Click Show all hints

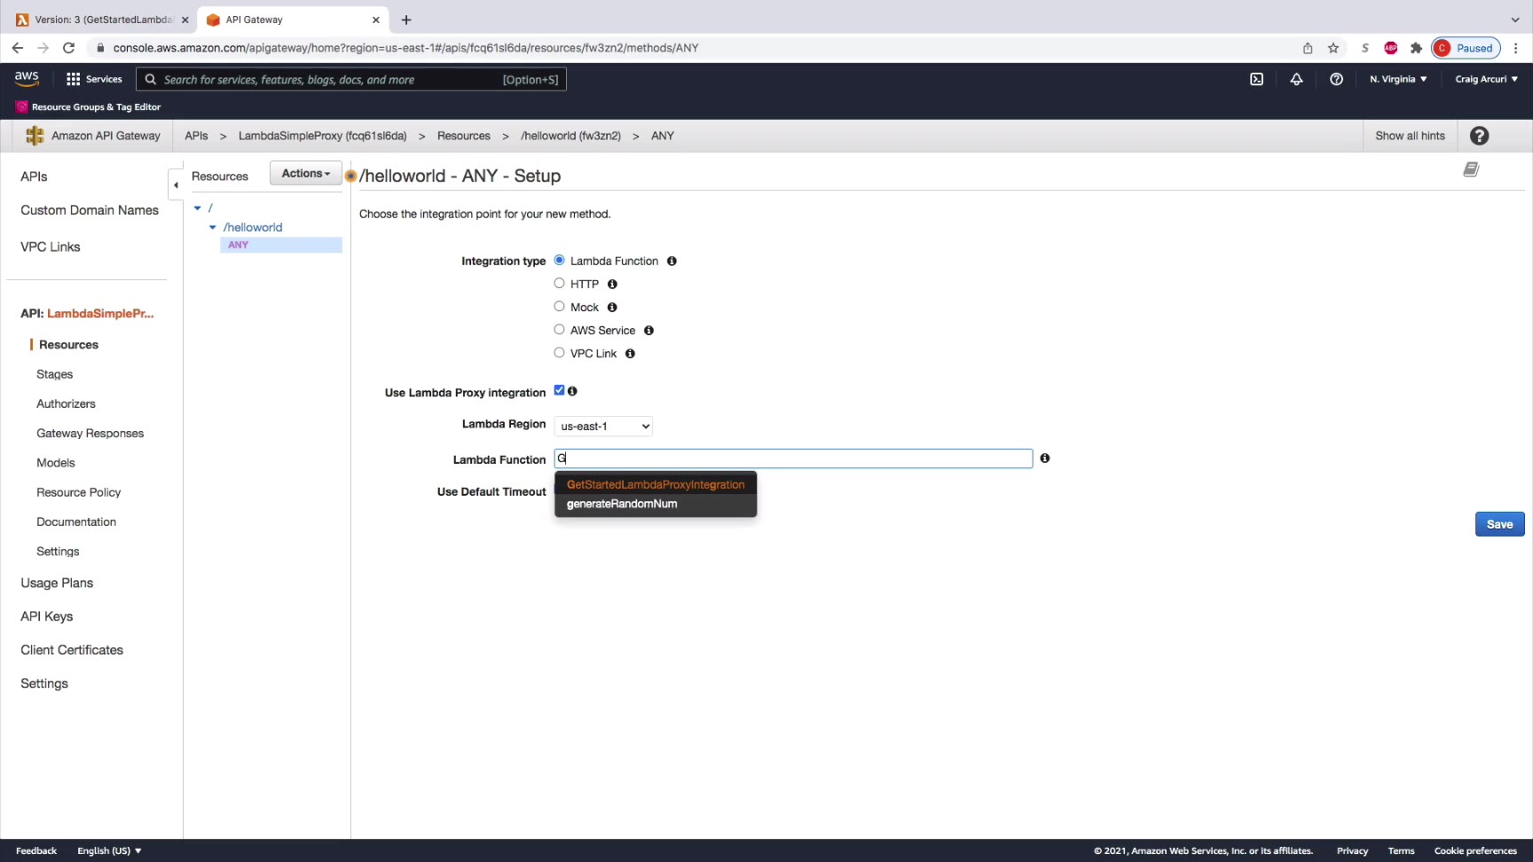pyautogui.click(x=1410, y=136)
